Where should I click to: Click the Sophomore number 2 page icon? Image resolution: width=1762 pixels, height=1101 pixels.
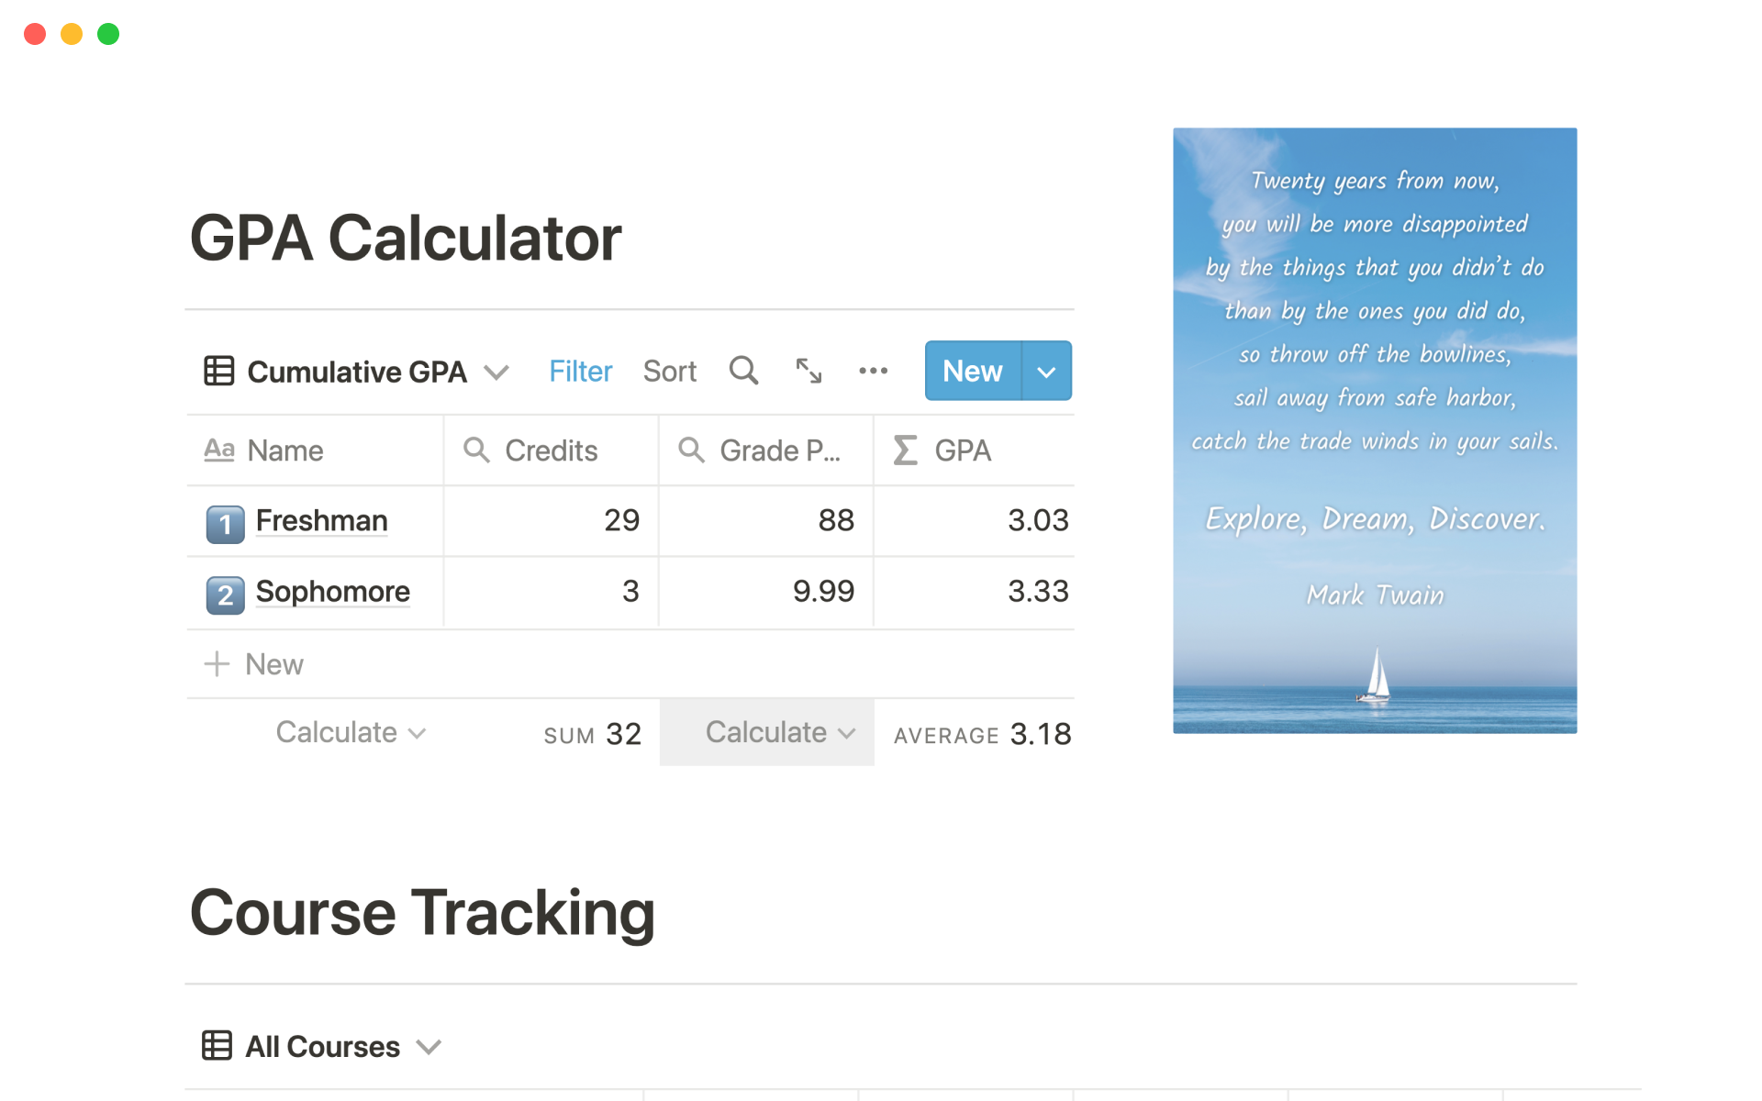tap(225, 595)
